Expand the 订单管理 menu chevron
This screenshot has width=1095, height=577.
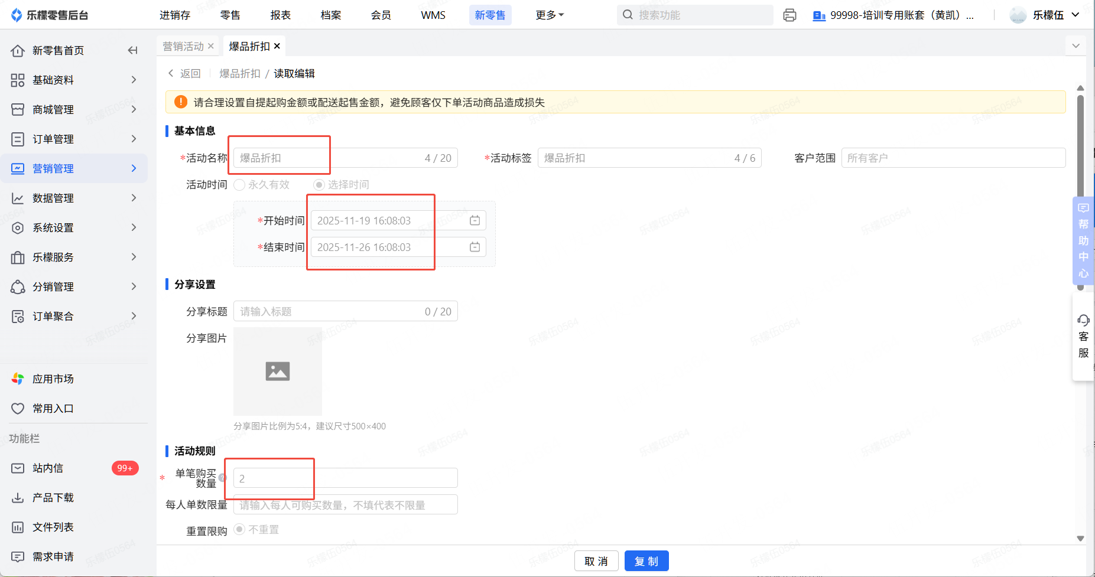134,139
